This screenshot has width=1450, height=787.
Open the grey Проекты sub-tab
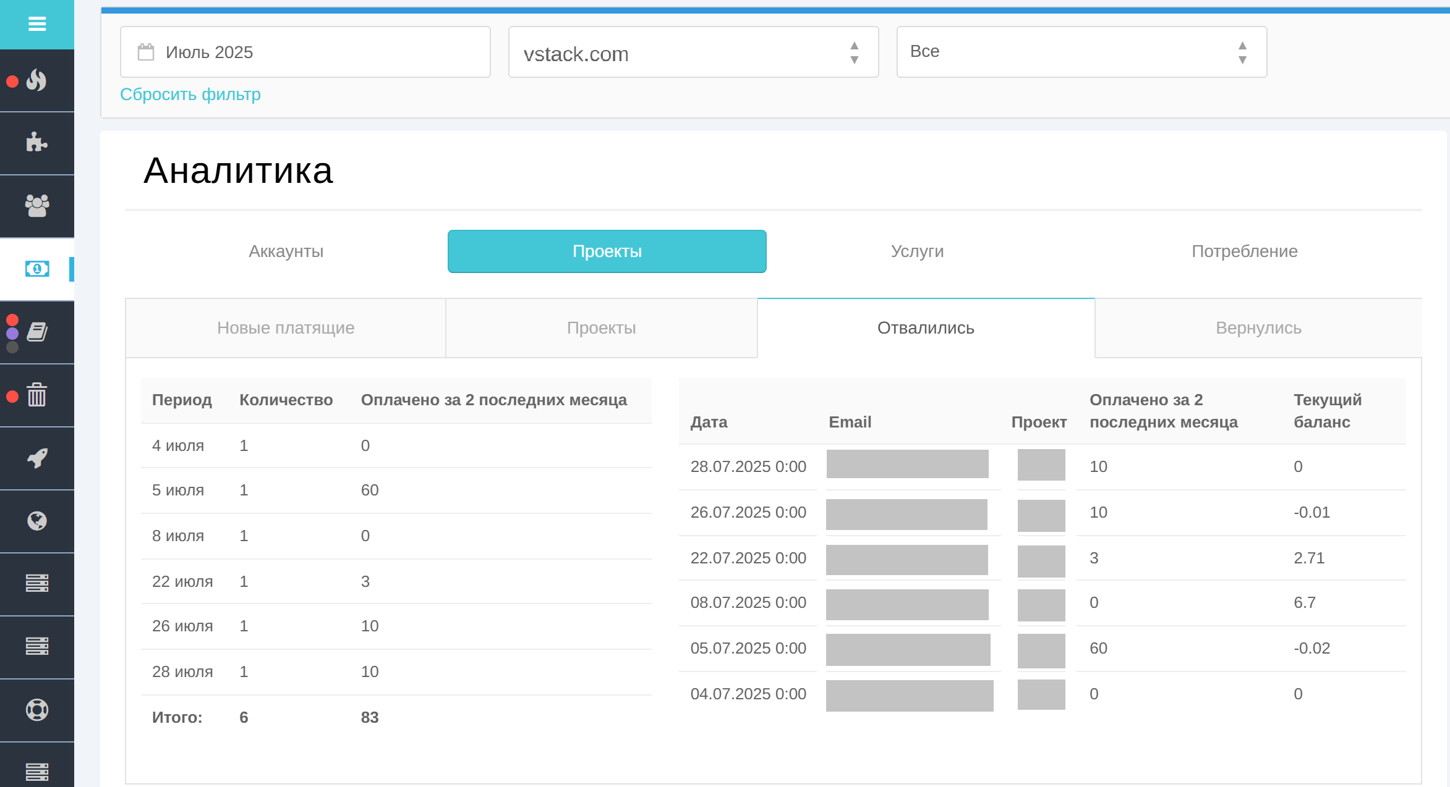(x=602, y=328)
